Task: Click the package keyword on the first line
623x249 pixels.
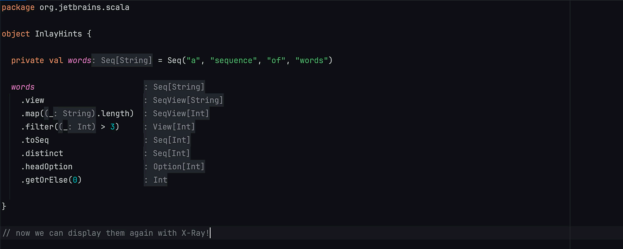Action: [x=18, y=7]
